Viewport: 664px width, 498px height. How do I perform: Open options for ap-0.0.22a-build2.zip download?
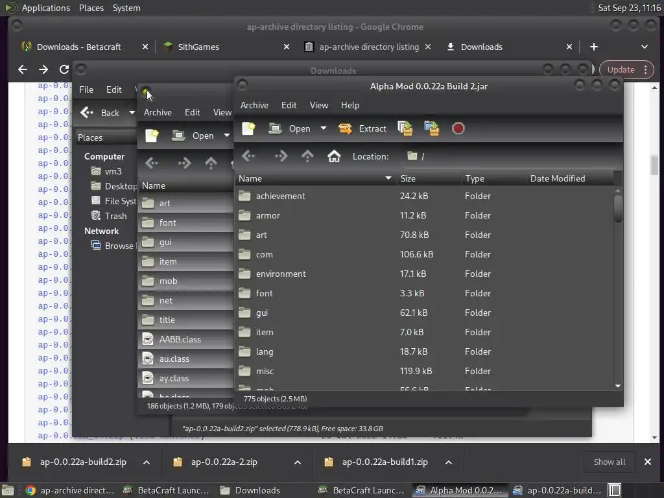147,462
